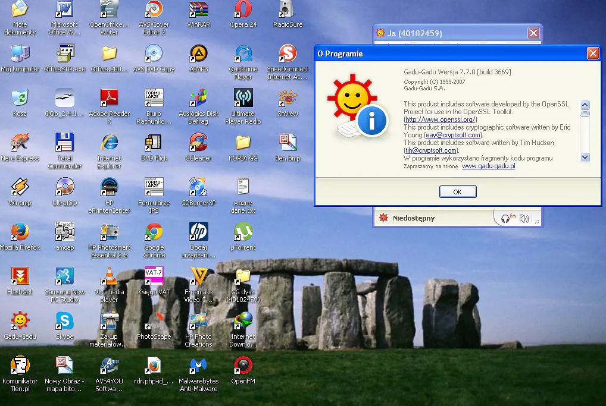
Task: Select the SpeedConnect Internet Accelerator icon
Action: pos(288,62)
